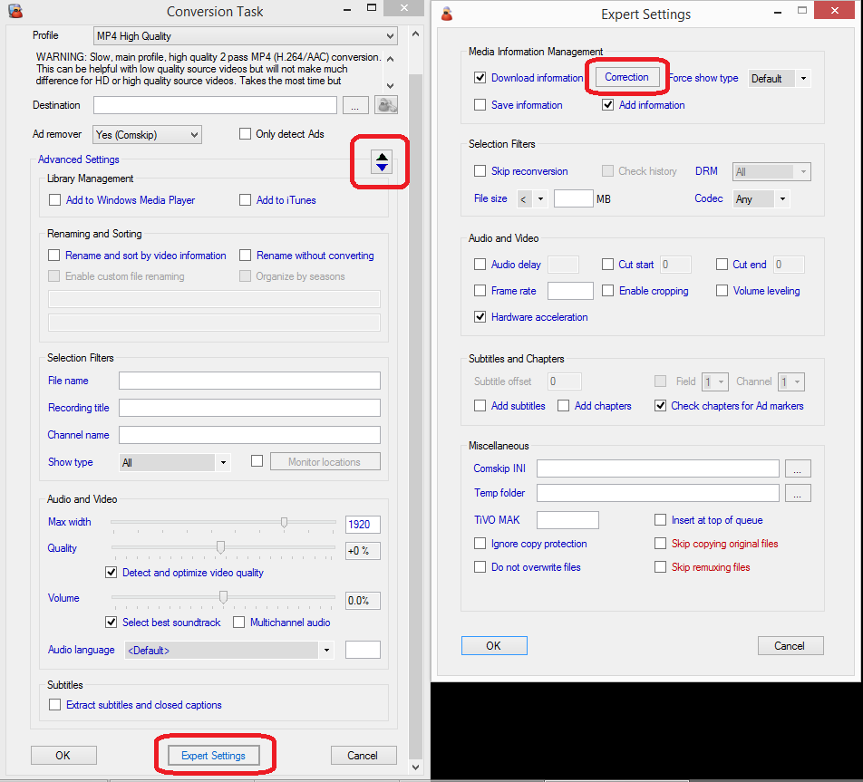
Task: Click the Channel name field
Action: 249,435
